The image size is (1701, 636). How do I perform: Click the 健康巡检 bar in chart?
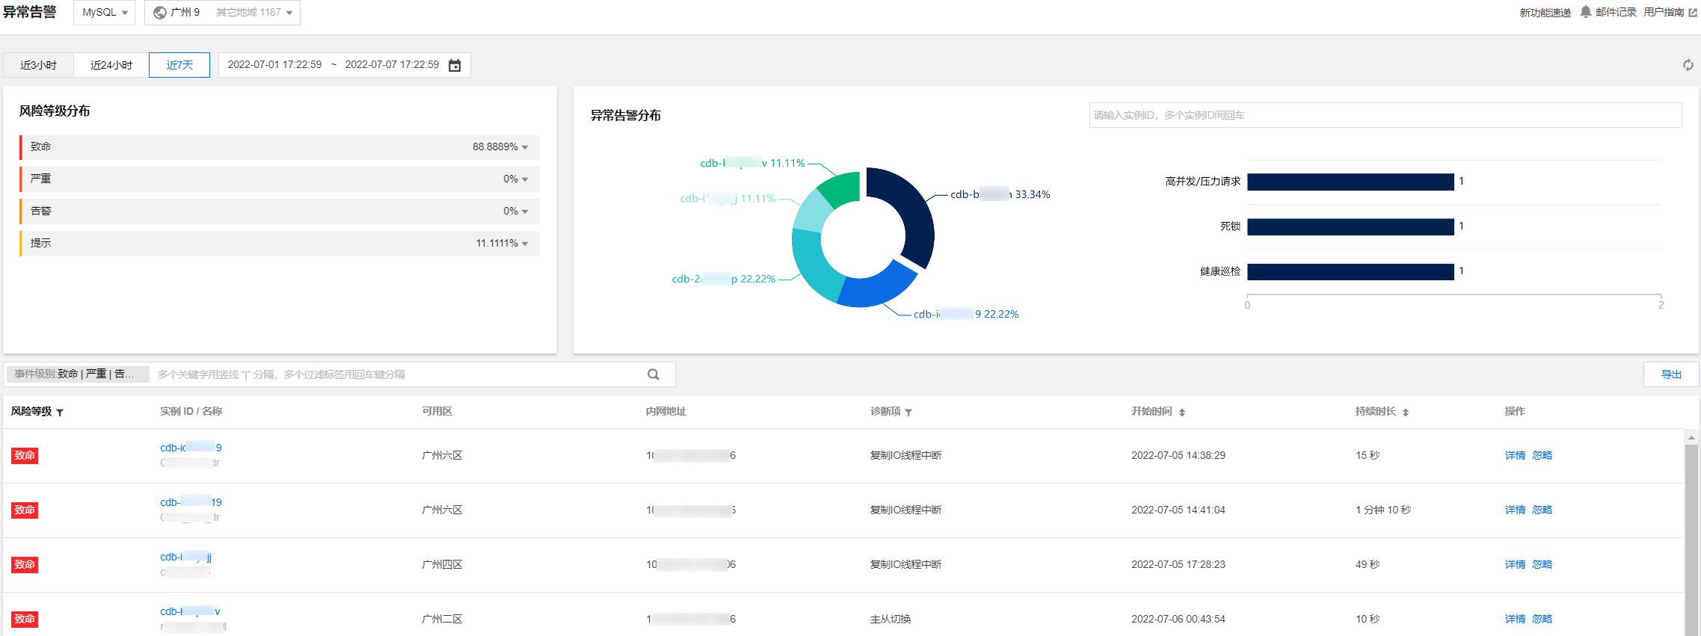[x=1350, y=271]
